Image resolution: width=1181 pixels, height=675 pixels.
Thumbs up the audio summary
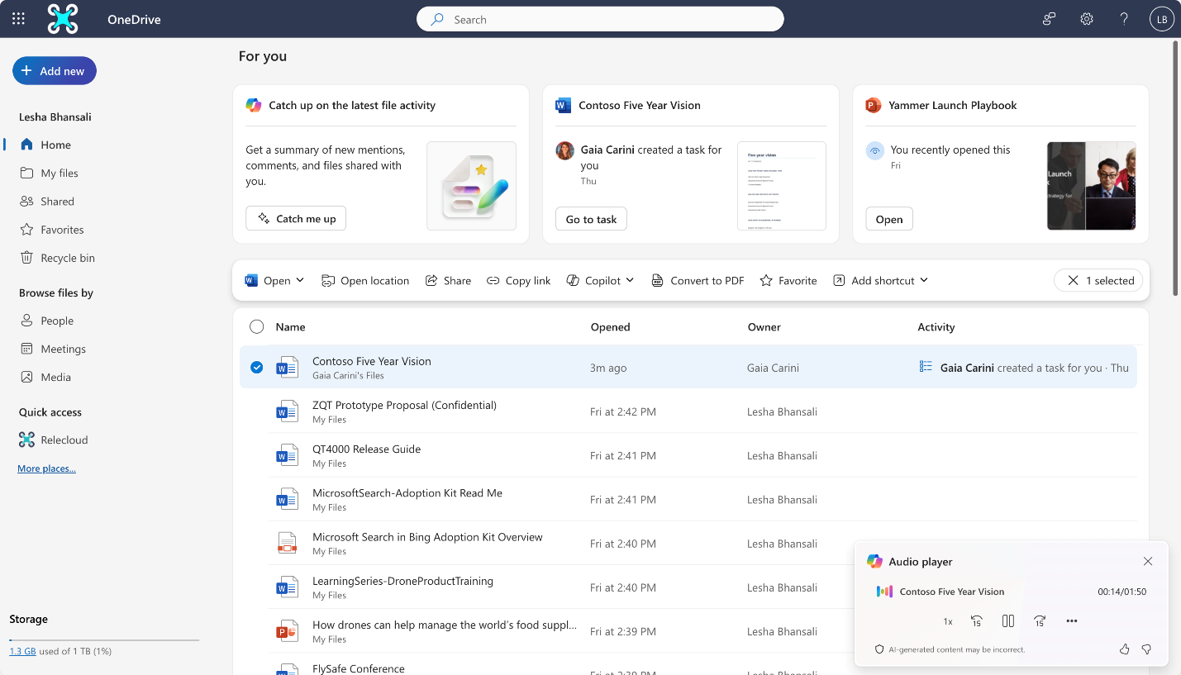tap(1124, 649)
